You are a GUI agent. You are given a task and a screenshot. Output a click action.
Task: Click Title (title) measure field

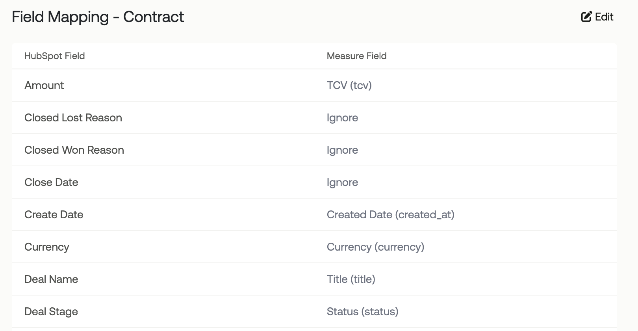[x=351, y=279]
